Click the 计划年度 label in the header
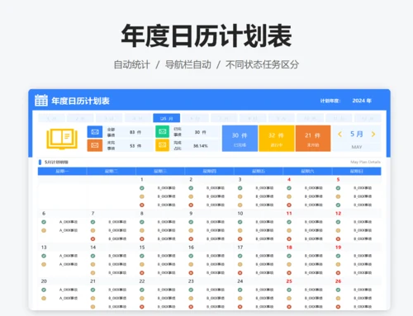 click(x=330, y=101)
